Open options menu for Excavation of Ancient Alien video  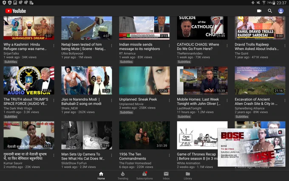(285, 100)
